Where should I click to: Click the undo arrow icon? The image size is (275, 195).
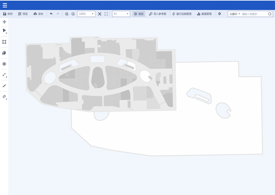[x=51, y=14]
